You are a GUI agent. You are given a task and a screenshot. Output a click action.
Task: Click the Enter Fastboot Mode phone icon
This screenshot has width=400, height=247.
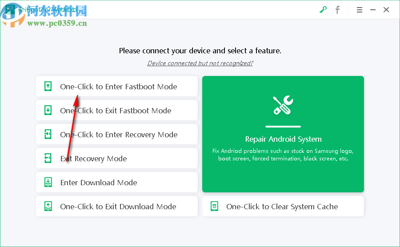pyautogui.click(x=48, y=87)
